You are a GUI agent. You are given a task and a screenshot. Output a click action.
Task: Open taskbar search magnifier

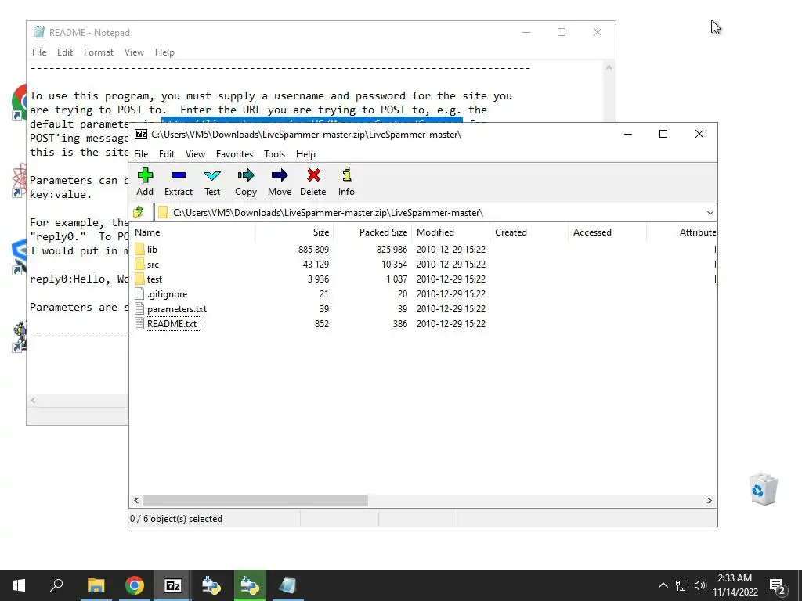tap(56, 585)
